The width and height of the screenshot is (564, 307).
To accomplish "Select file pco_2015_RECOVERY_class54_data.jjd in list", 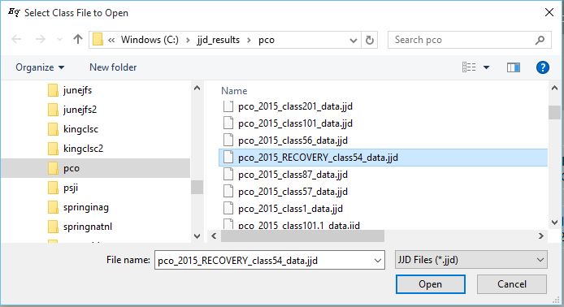I will (x=383, y=158).
